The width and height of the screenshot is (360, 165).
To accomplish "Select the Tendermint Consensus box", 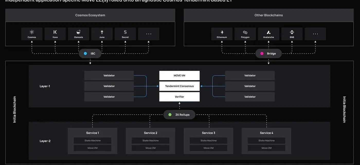I will point(179,86).
